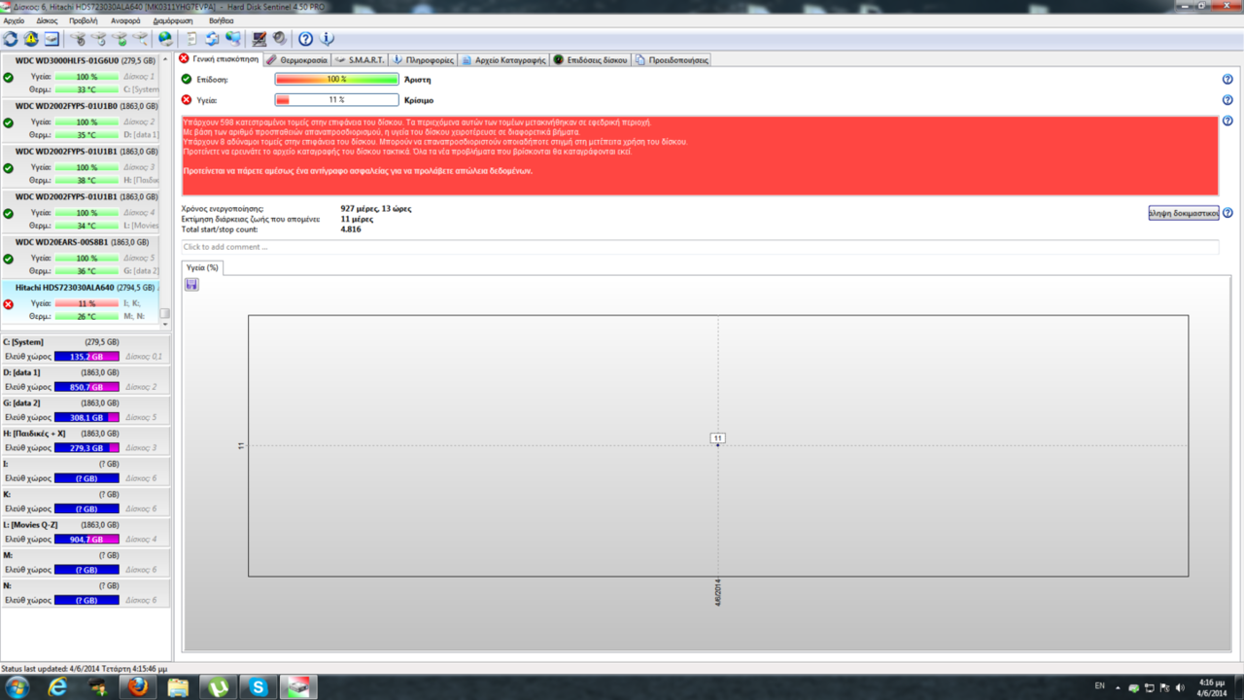Click the 135,2 GB free space bar
The height and width of the screenshot is (700, 1244).
tap(86, 357)
